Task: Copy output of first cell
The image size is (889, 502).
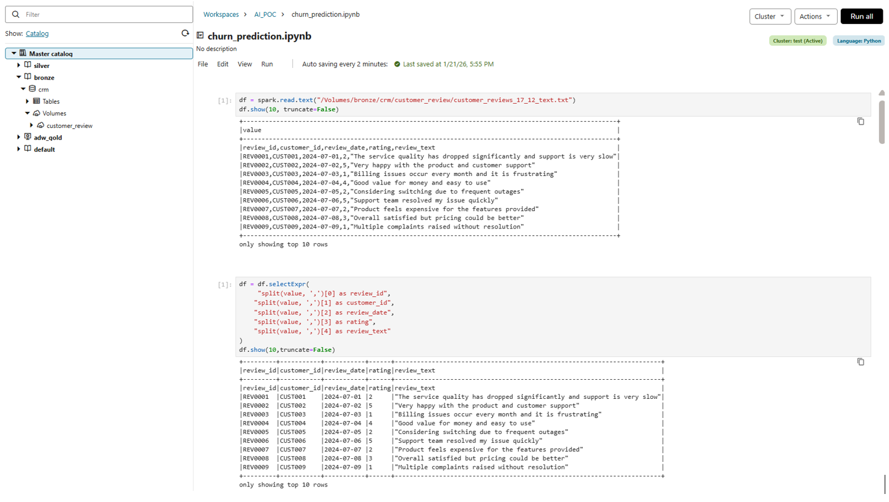Action: (860, 122)
